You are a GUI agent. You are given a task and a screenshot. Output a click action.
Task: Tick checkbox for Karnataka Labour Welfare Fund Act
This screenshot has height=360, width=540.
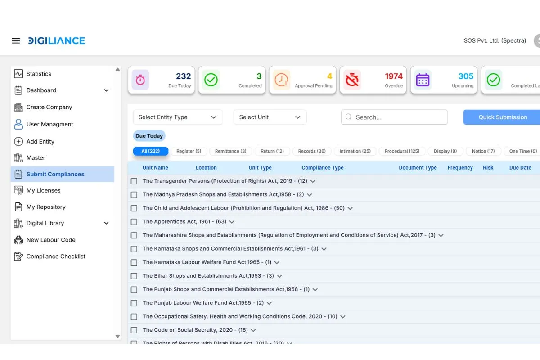click(134, 262)
